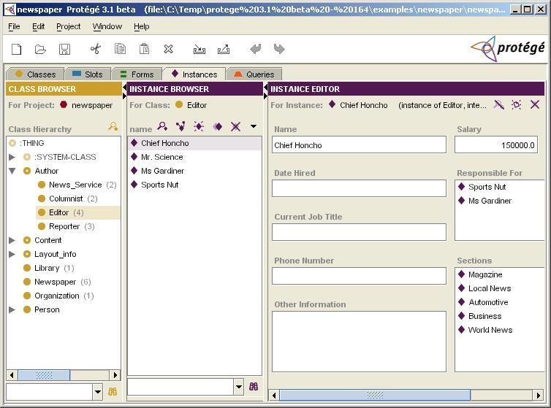Image resolution: width=551 pixels, height=408 pixels.
Task: Open the Edit menu
Action: [x=38, y=27]
